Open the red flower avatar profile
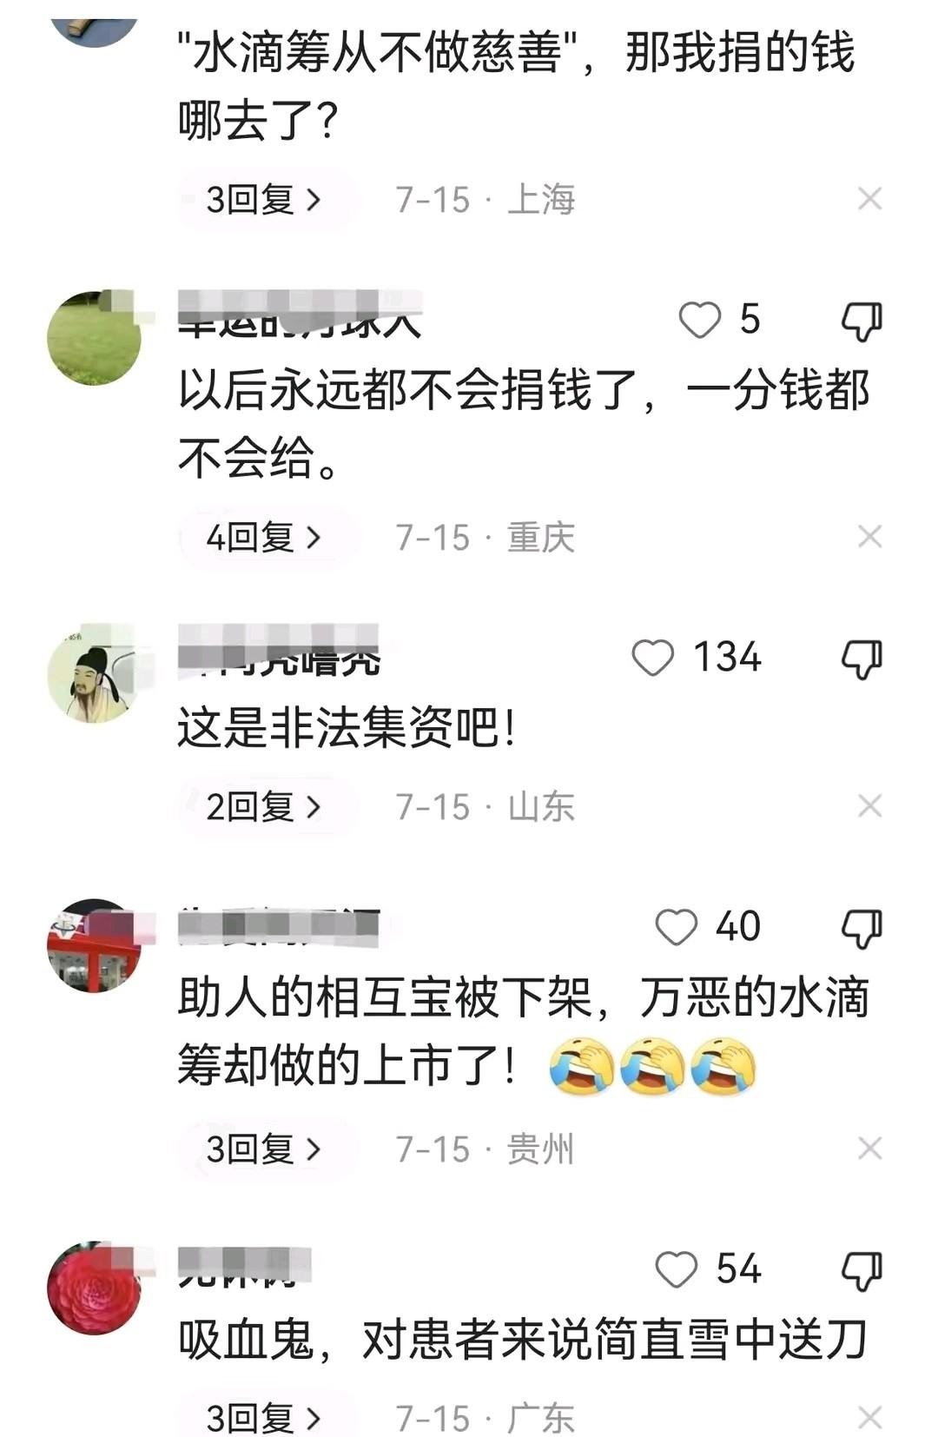The image size is (938, 1437). [x=94, y=1288]
